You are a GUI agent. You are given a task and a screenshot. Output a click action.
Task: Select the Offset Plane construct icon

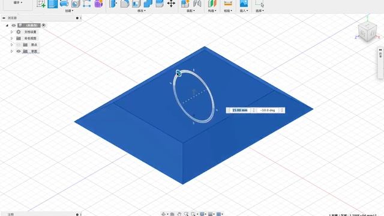[212, 4]
